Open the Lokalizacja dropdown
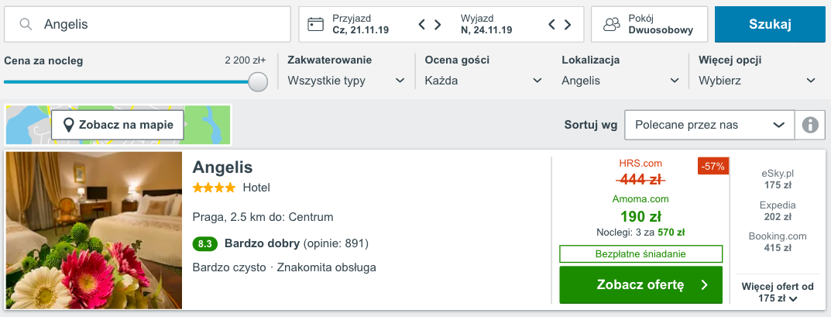The image size is (831, 317). [620, 80]
